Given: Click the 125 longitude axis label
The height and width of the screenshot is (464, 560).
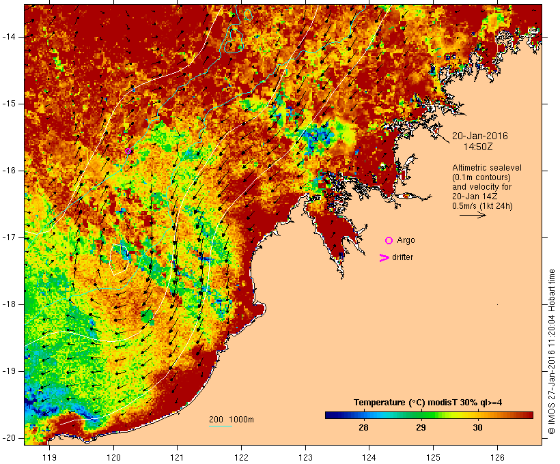Looking at the screenshot, I should [x=433, y=457].
